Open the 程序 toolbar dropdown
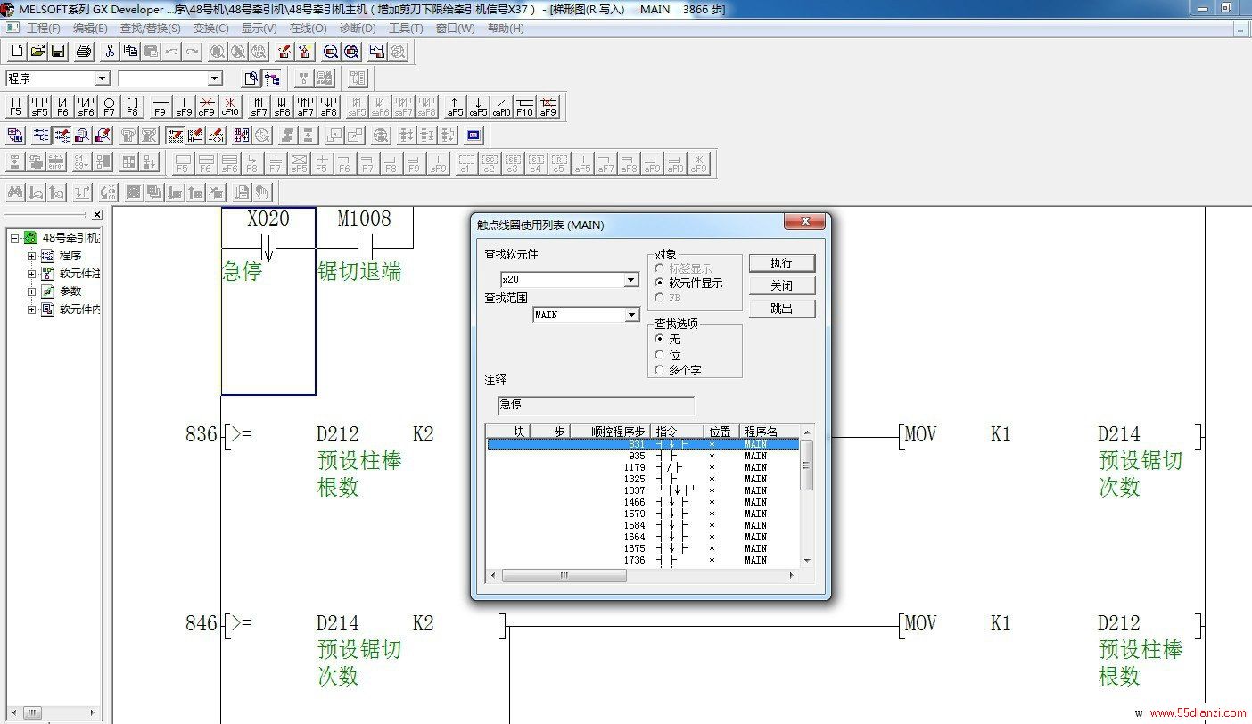Image resolution: width=1252 pixels, height=724 pixels. pyautogui.click(x=102, y=78)
